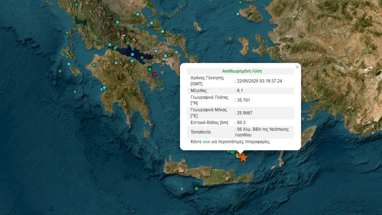This screenshot has width=382, height=215.
Task: Click the green marker at the map's top-left
Action: [x=76, y=5]
